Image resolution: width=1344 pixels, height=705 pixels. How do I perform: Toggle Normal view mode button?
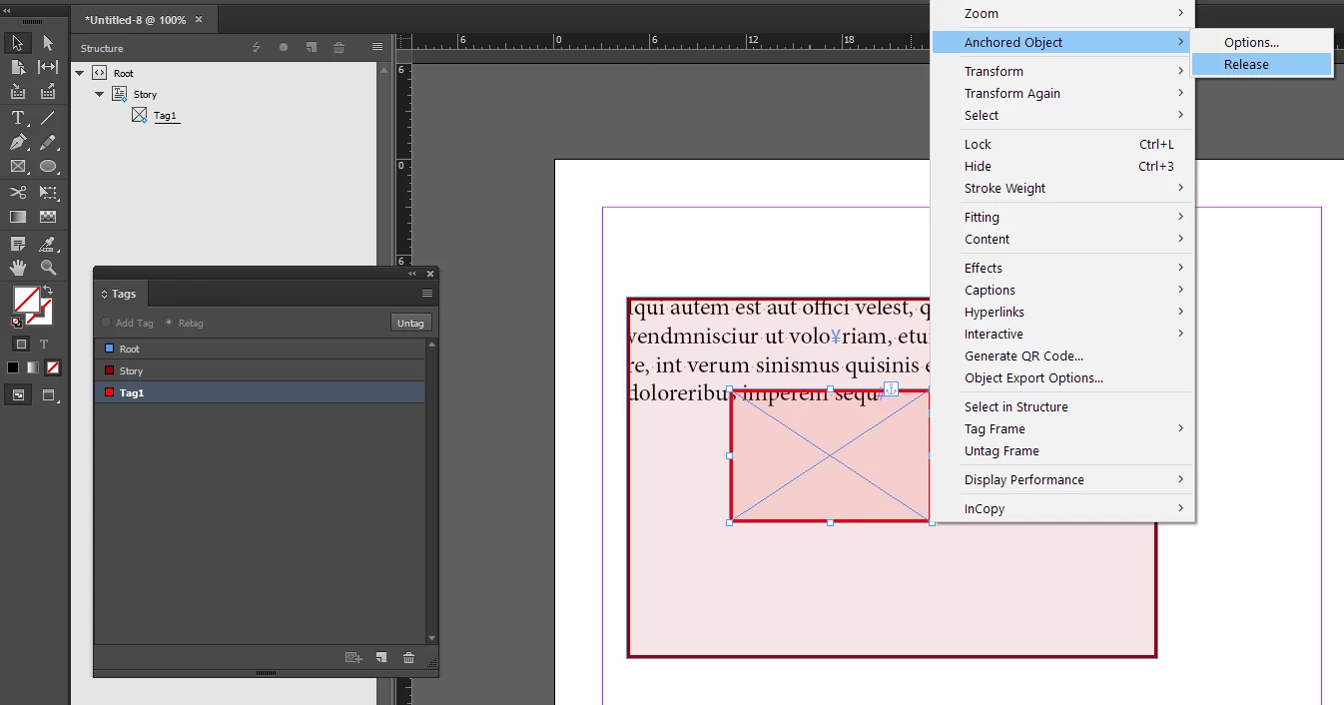(18, 395)
